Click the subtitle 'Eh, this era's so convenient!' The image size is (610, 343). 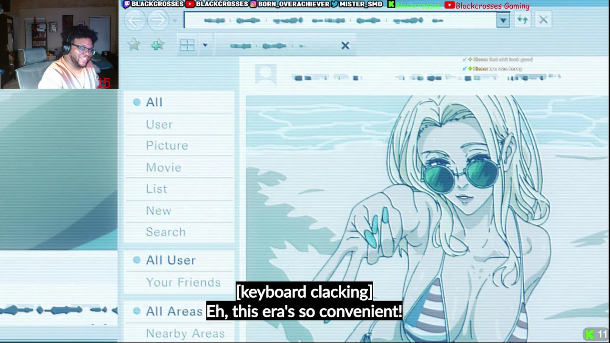coord(304,312)
